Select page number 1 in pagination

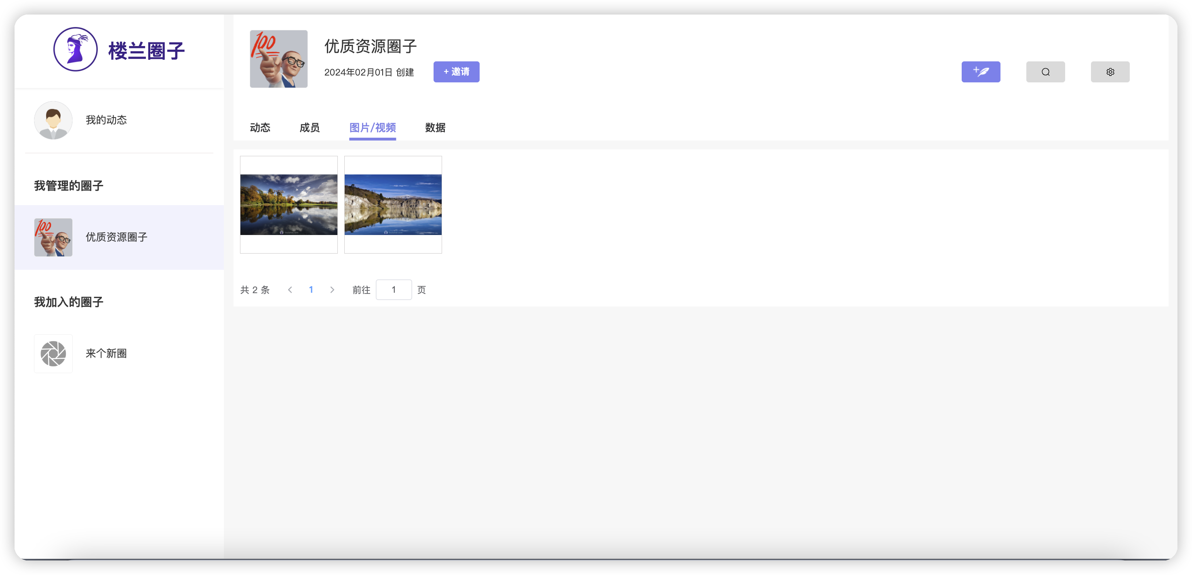point(311,290)
